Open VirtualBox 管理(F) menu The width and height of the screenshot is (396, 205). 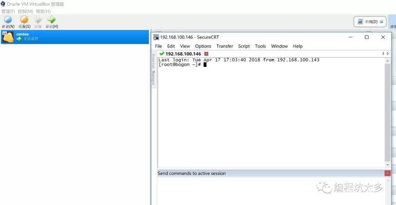(x=8, y=11)
